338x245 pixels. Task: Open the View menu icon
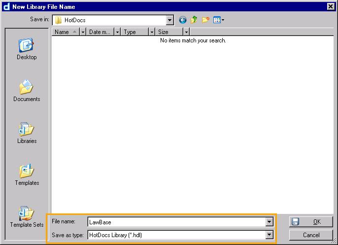[x=218, y=20]
